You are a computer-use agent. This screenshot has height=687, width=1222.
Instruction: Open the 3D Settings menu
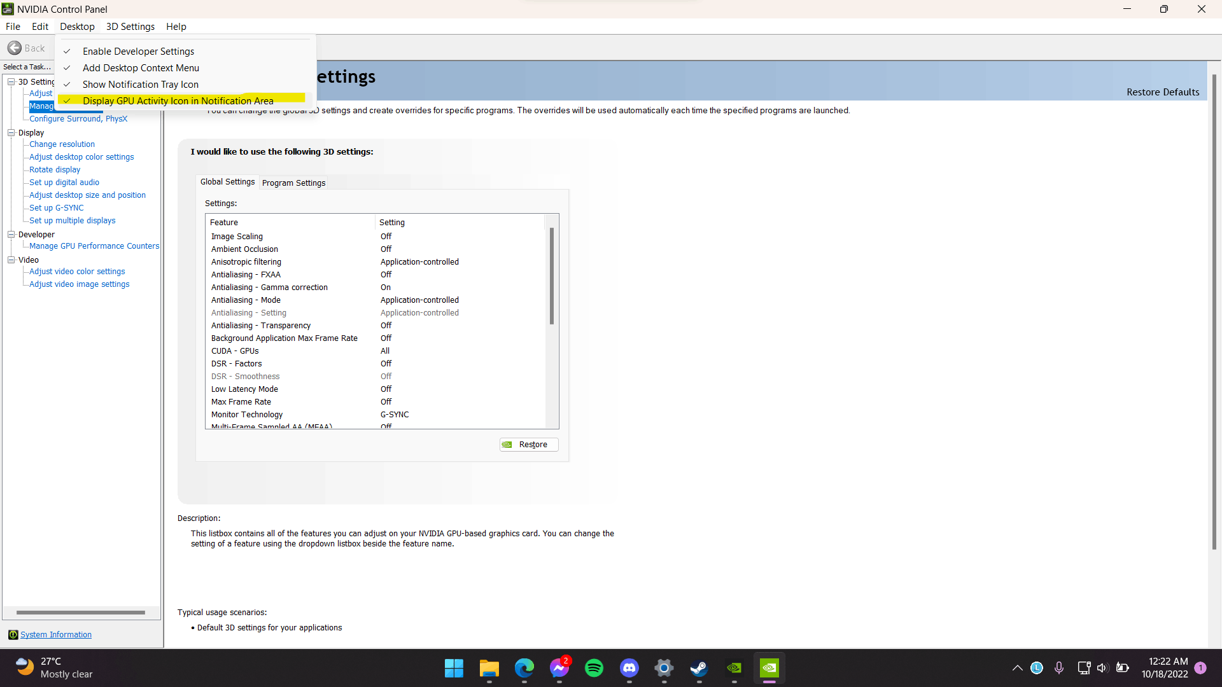pos(130,27)
